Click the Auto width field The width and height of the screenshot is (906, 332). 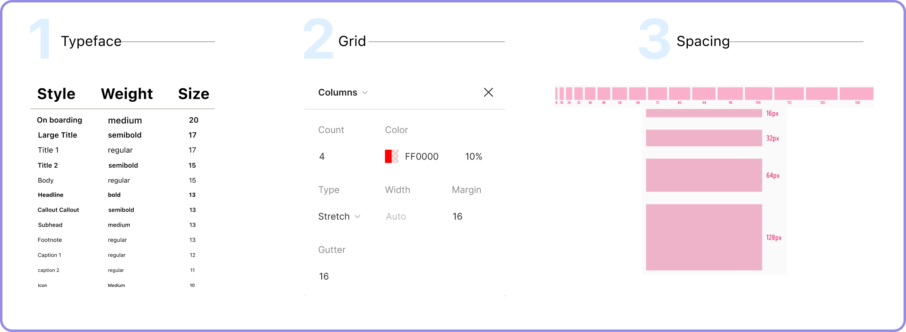396,216
